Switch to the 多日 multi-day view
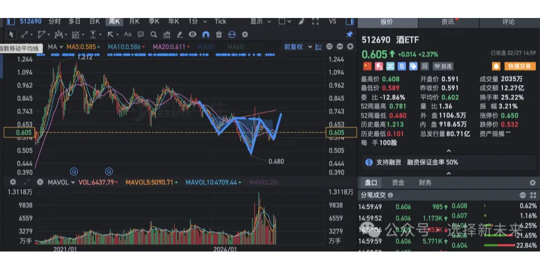Viewport: 540px width, 270px height. pyautogui.click(x=74, y=21)
